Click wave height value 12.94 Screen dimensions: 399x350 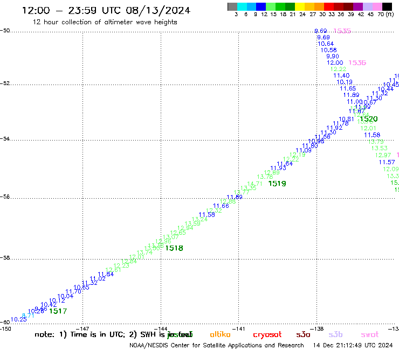tap(185, 228)
